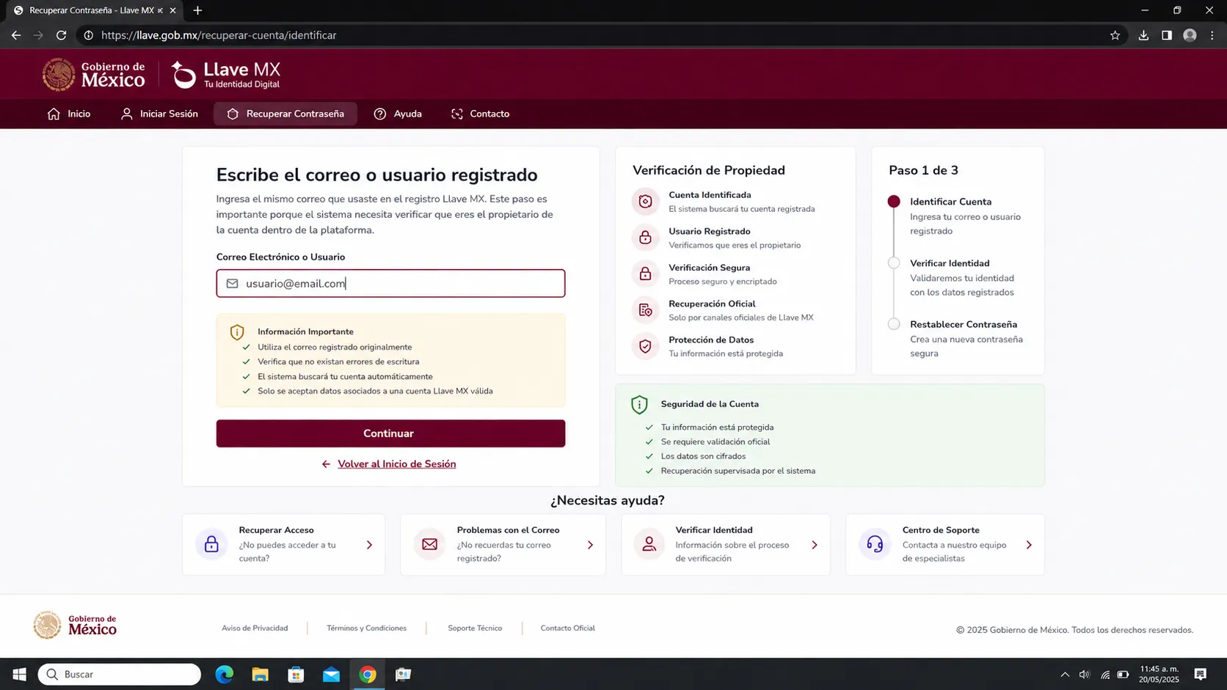This screenshot has width=1227, height=690.
Task: Click the Continuar button
Action: point(390,433)
